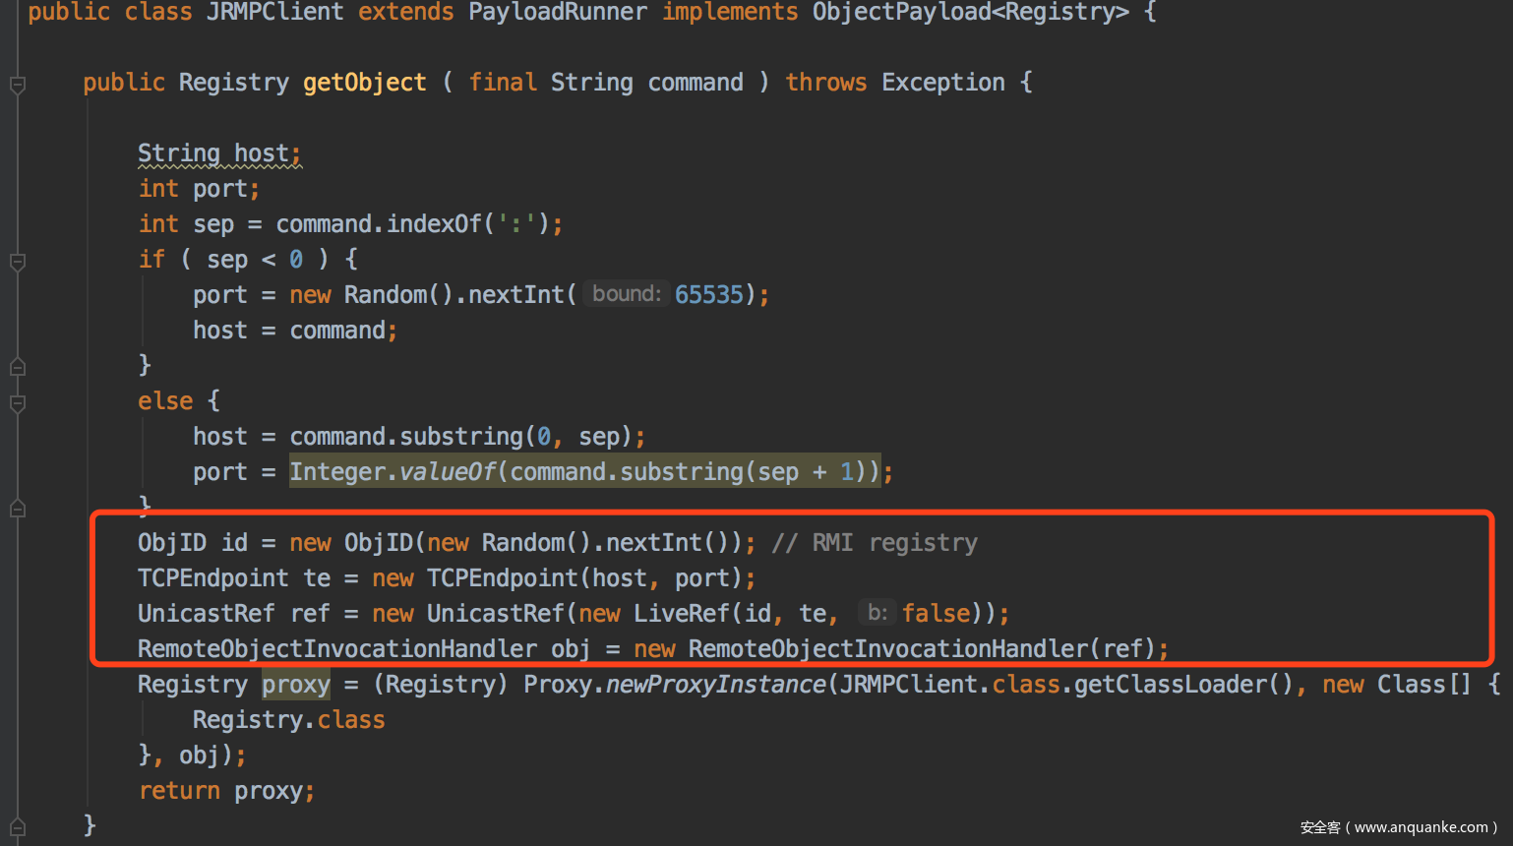Click indexOf call in sep assignment
1513x846 pixels.
434,224
